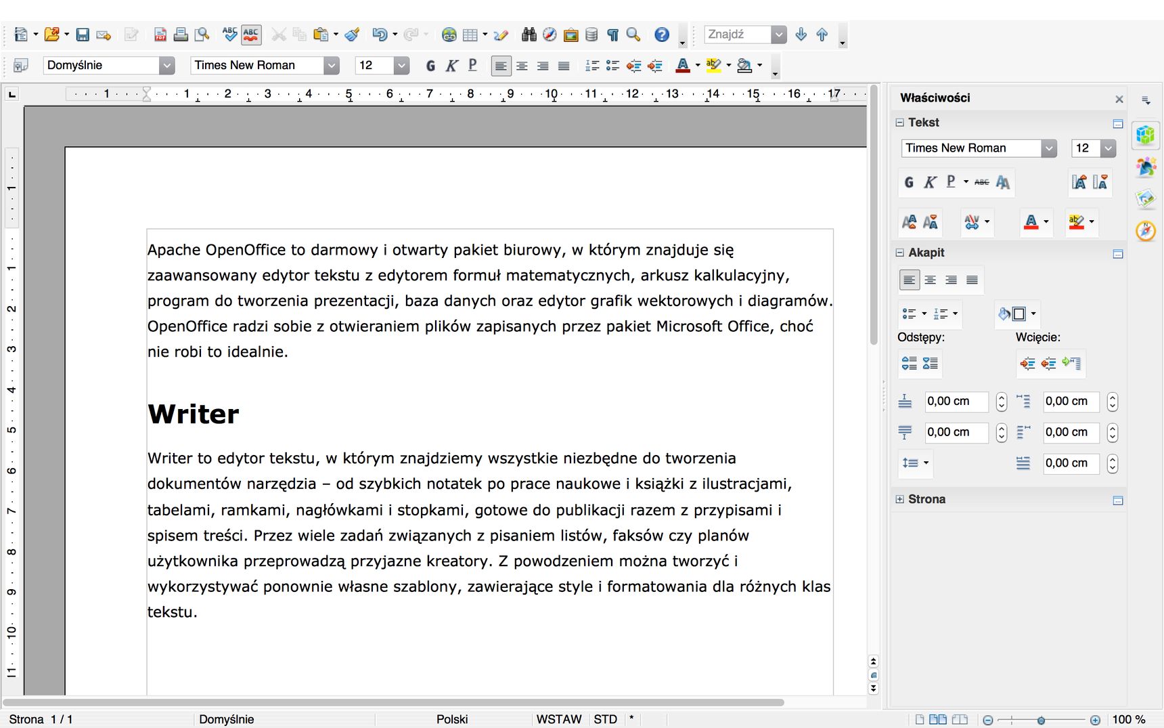
Task: Open the Navigator compass icon in toolbar
Action: [x=550, y=35]
